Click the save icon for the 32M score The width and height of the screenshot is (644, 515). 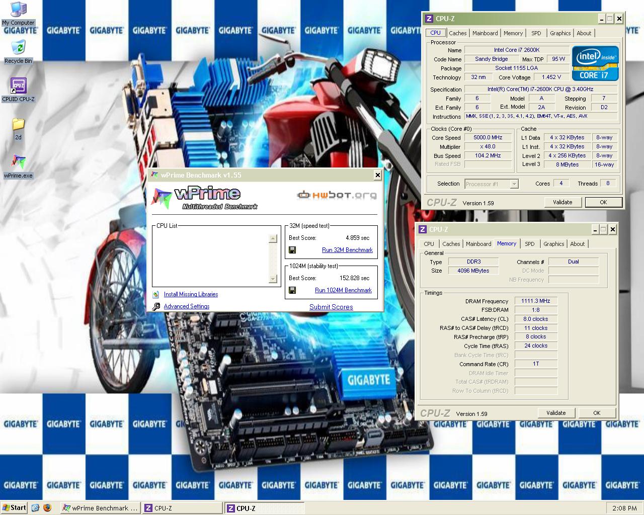292,250
